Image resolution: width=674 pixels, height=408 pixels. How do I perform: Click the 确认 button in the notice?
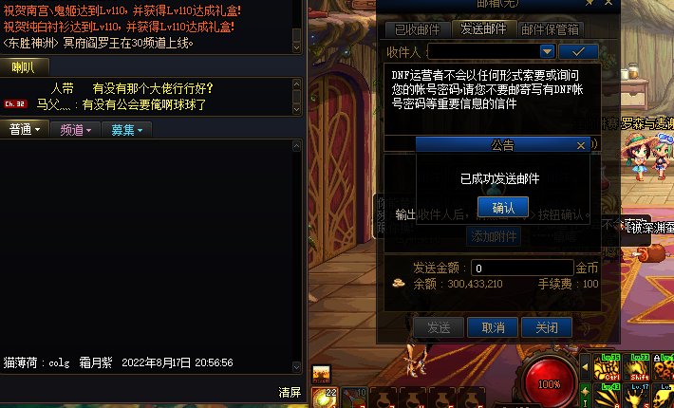(x=503, y=208)
